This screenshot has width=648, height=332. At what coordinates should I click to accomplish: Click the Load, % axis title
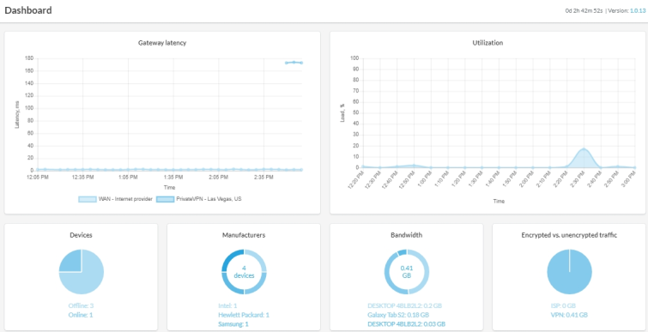tap(342, 113)
